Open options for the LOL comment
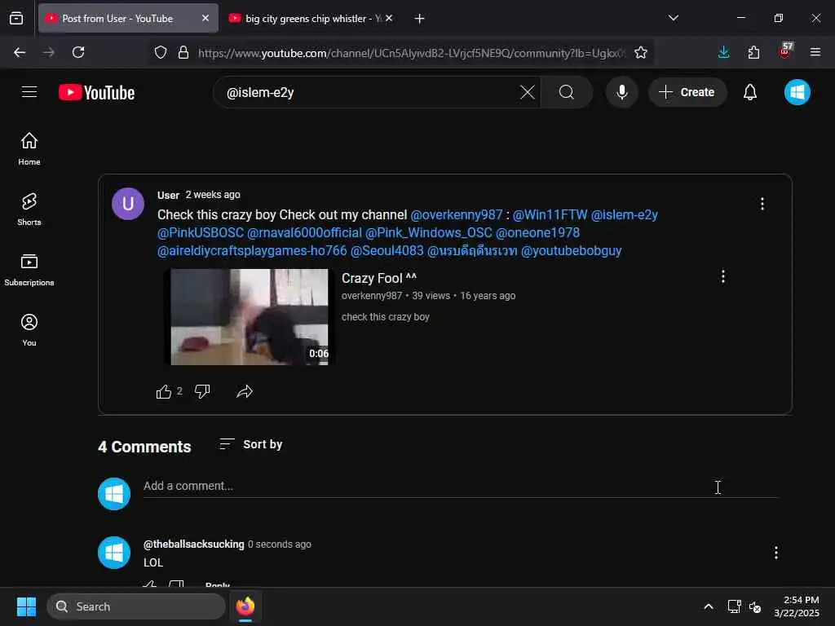 pyautogui.click(x=776, y=553)
